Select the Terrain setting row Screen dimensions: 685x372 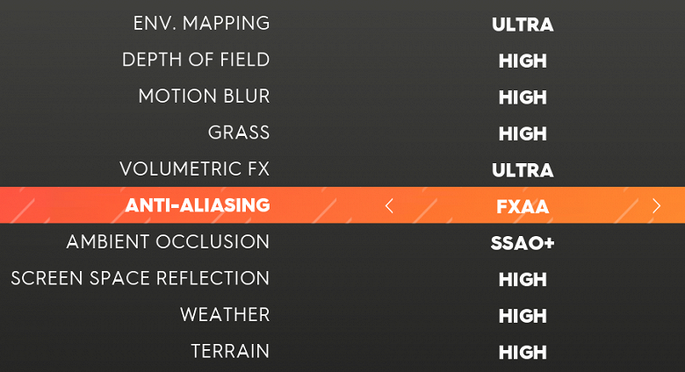click(x=229, y=352)
